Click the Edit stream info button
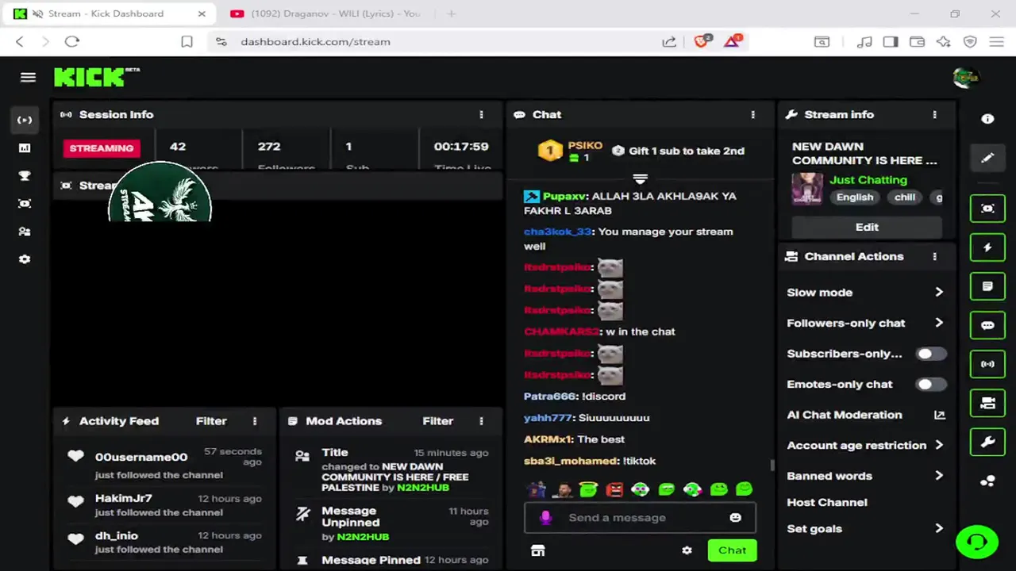This screenshot has width=1016, height=571. (867, 227)
